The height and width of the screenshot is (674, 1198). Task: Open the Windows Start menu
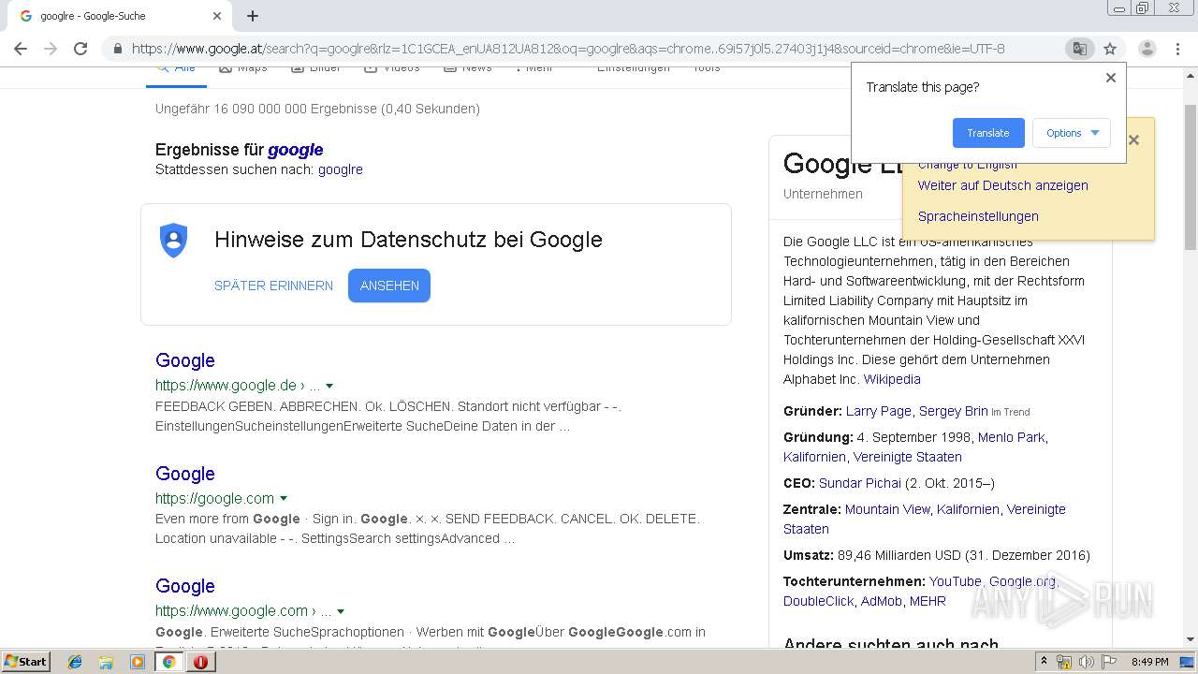[25, 662]
